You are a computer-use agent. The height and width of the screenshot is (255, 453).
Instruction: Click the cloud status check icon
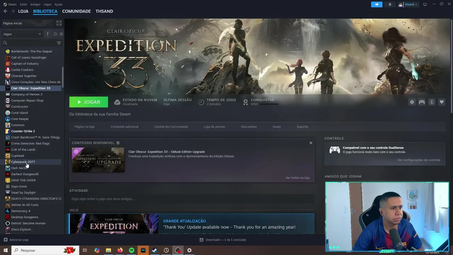(x=117, y=102)
